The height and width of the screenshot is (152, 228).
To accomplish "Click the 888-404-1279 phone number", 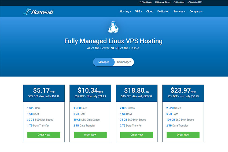I will coord(195,2).
